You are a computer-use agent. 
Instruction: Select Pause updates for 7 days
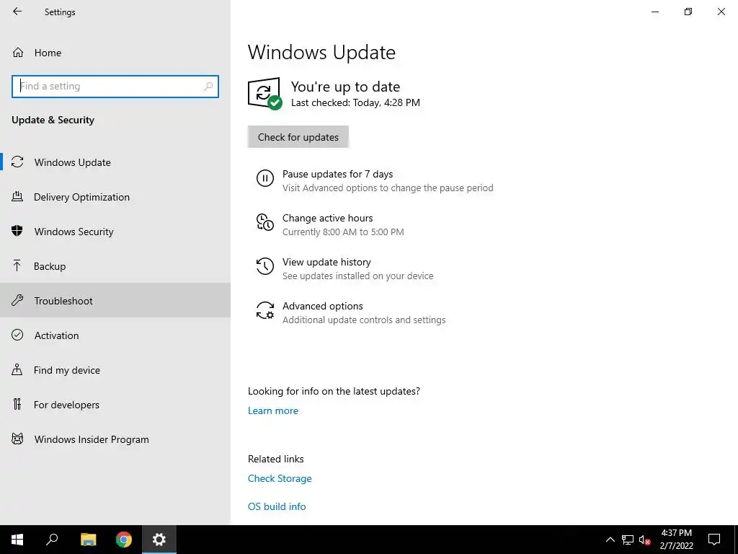point(337,174)
